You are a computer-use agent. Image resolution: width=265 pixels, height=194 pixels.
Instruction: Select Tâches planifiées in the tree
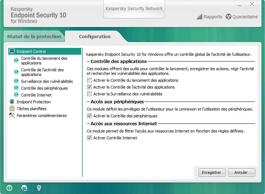pos(31,109)
